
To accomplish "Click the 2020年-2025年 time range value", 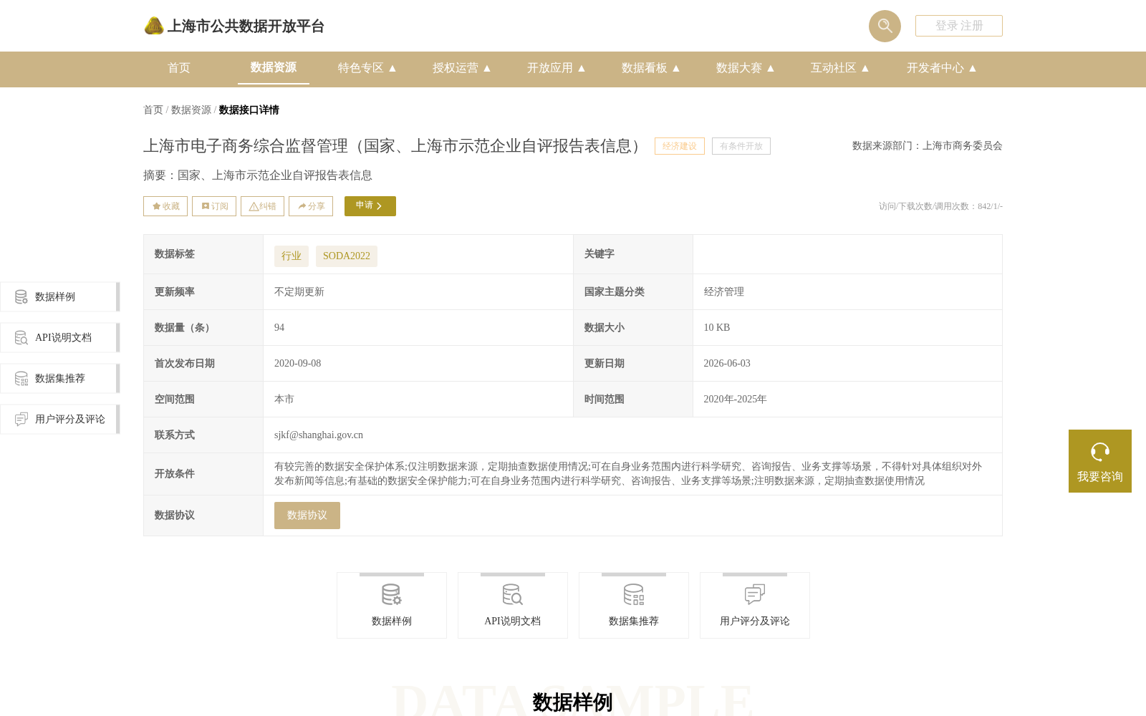I will pyautogui.click(x=736, y=399).
